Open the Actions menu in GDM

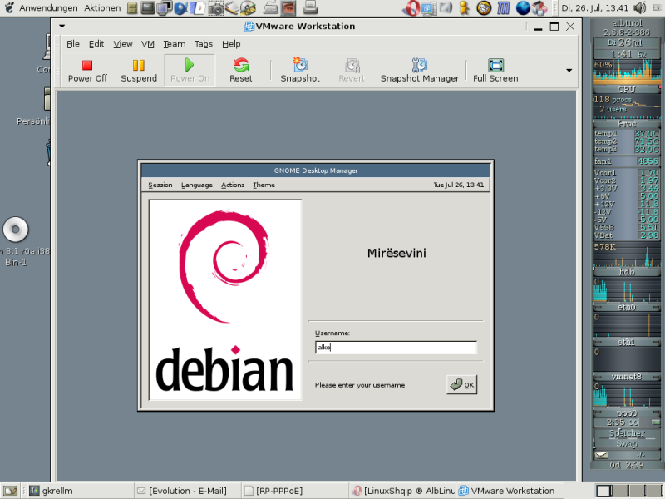coord(233,185)
